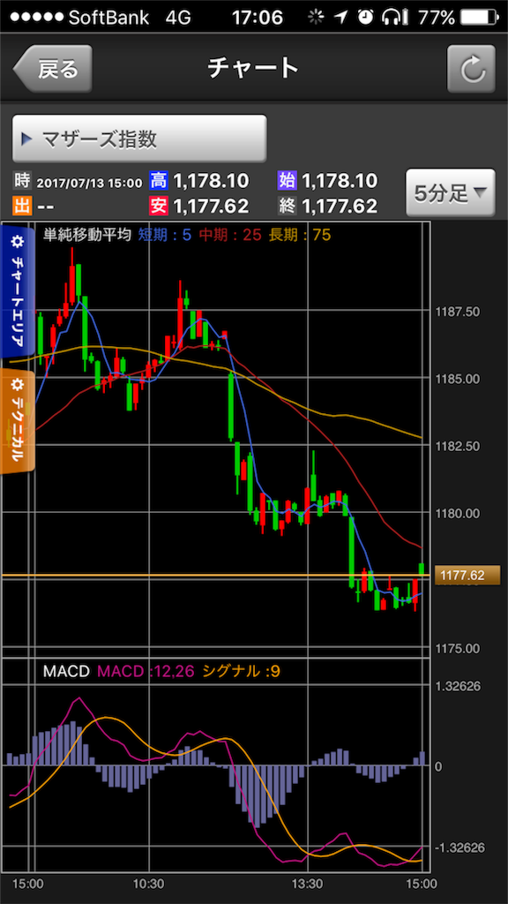
Task: Tap the 時 time icon
Action: [x=22, y=181]
